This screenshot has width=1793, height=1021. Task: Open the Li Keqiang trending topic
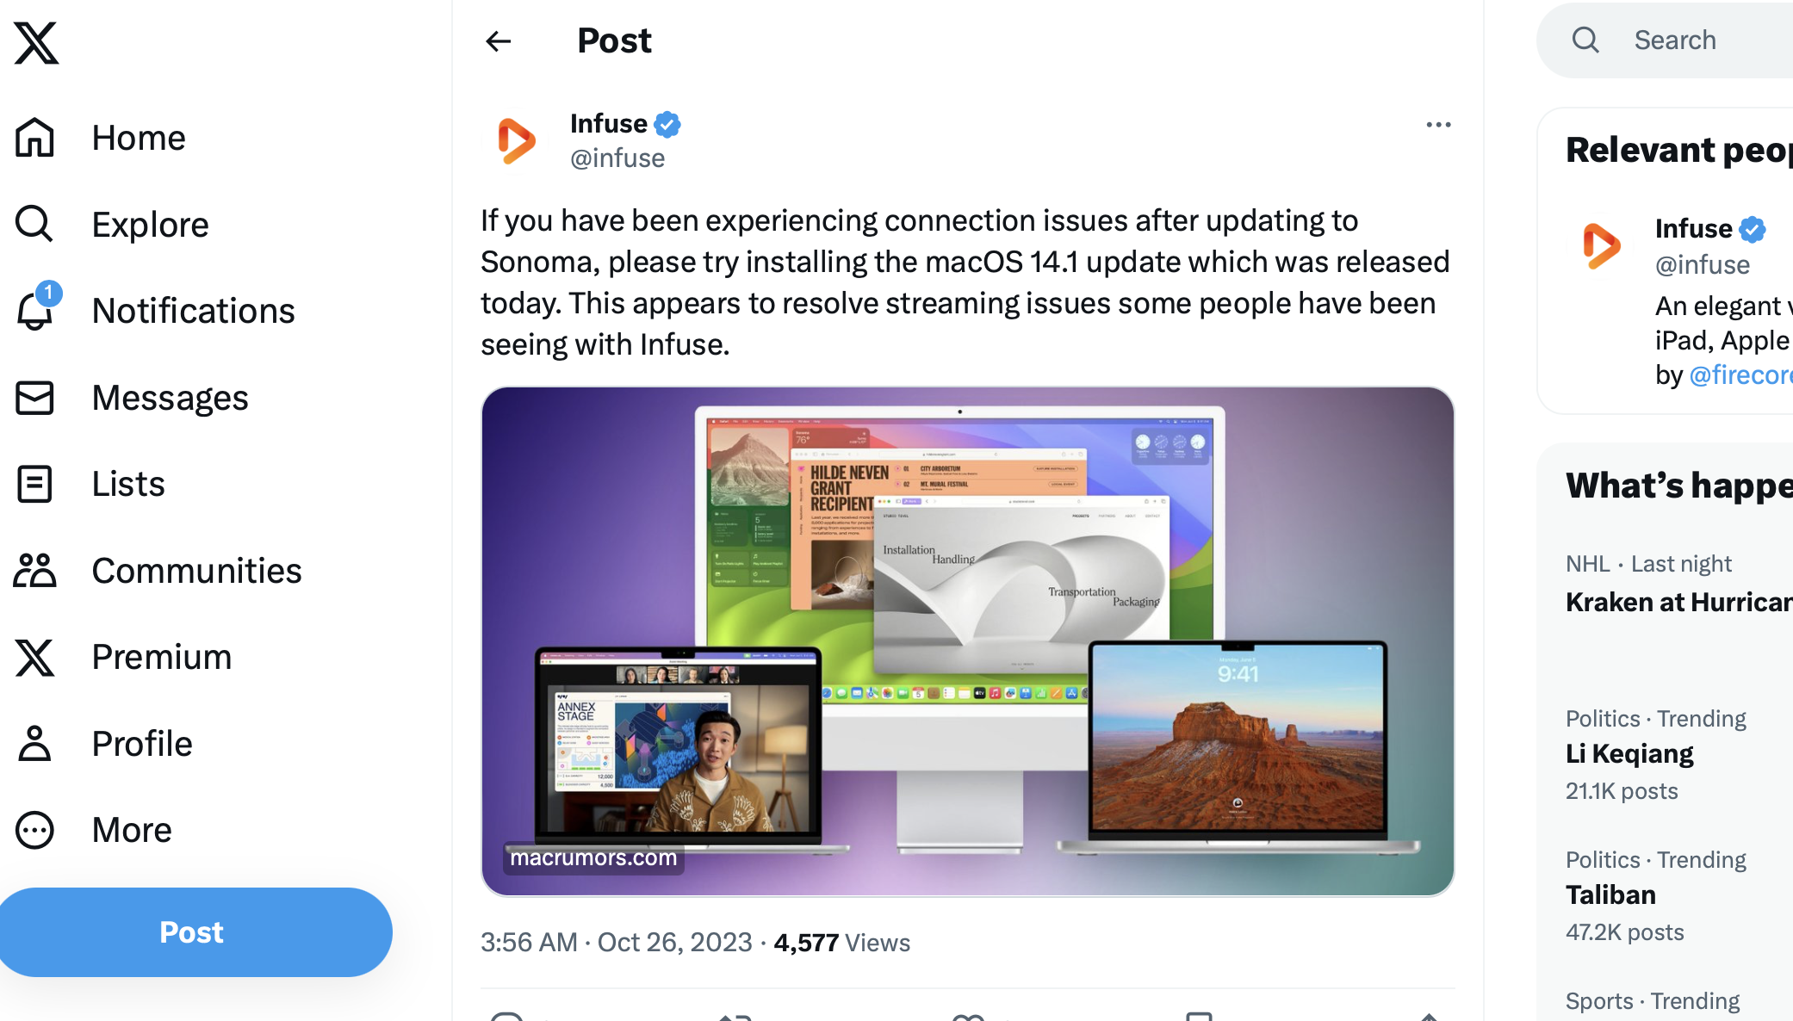pyautogui.click(x=1629, y=754)
